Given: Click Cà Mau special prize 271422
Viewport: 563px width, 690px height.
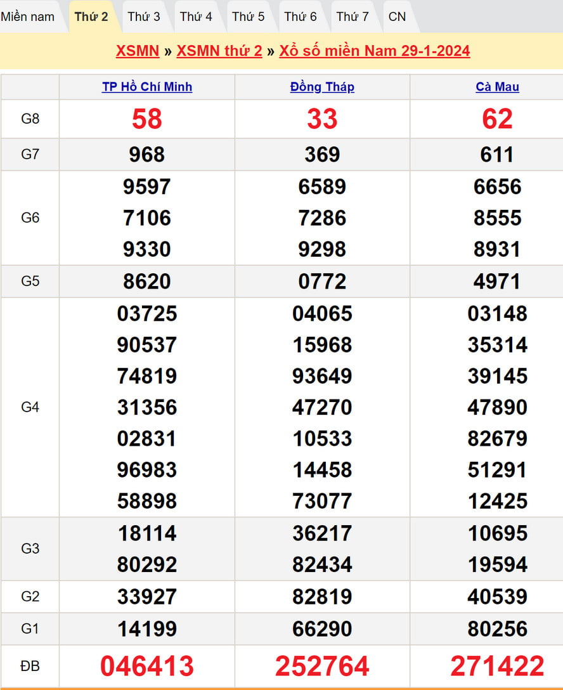Looking at the screenshot, I should pyautogui.click(x=497, y=666).
